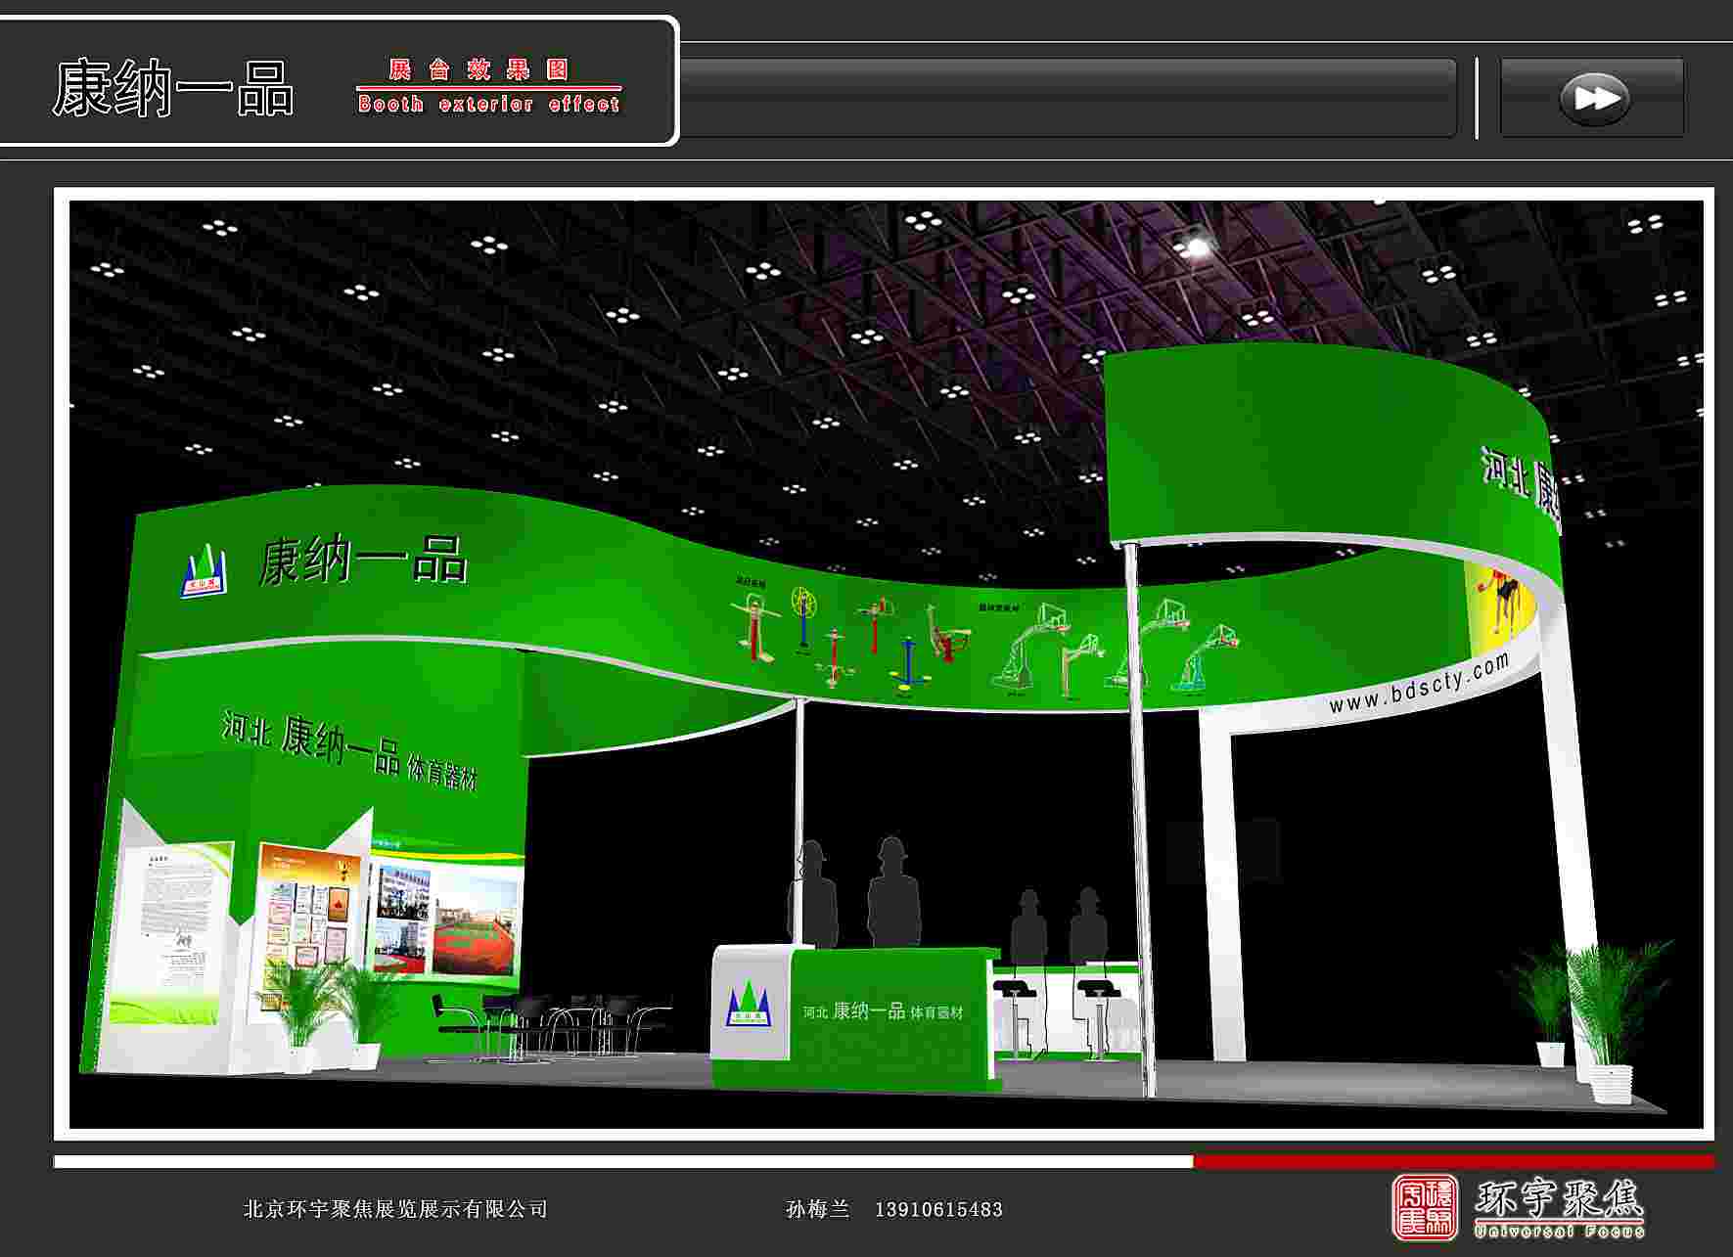Click the 河北 康纳一品 体育器材 text on the reception desk
The width and height of the screenshot is (1733, 1257).
883,1010
